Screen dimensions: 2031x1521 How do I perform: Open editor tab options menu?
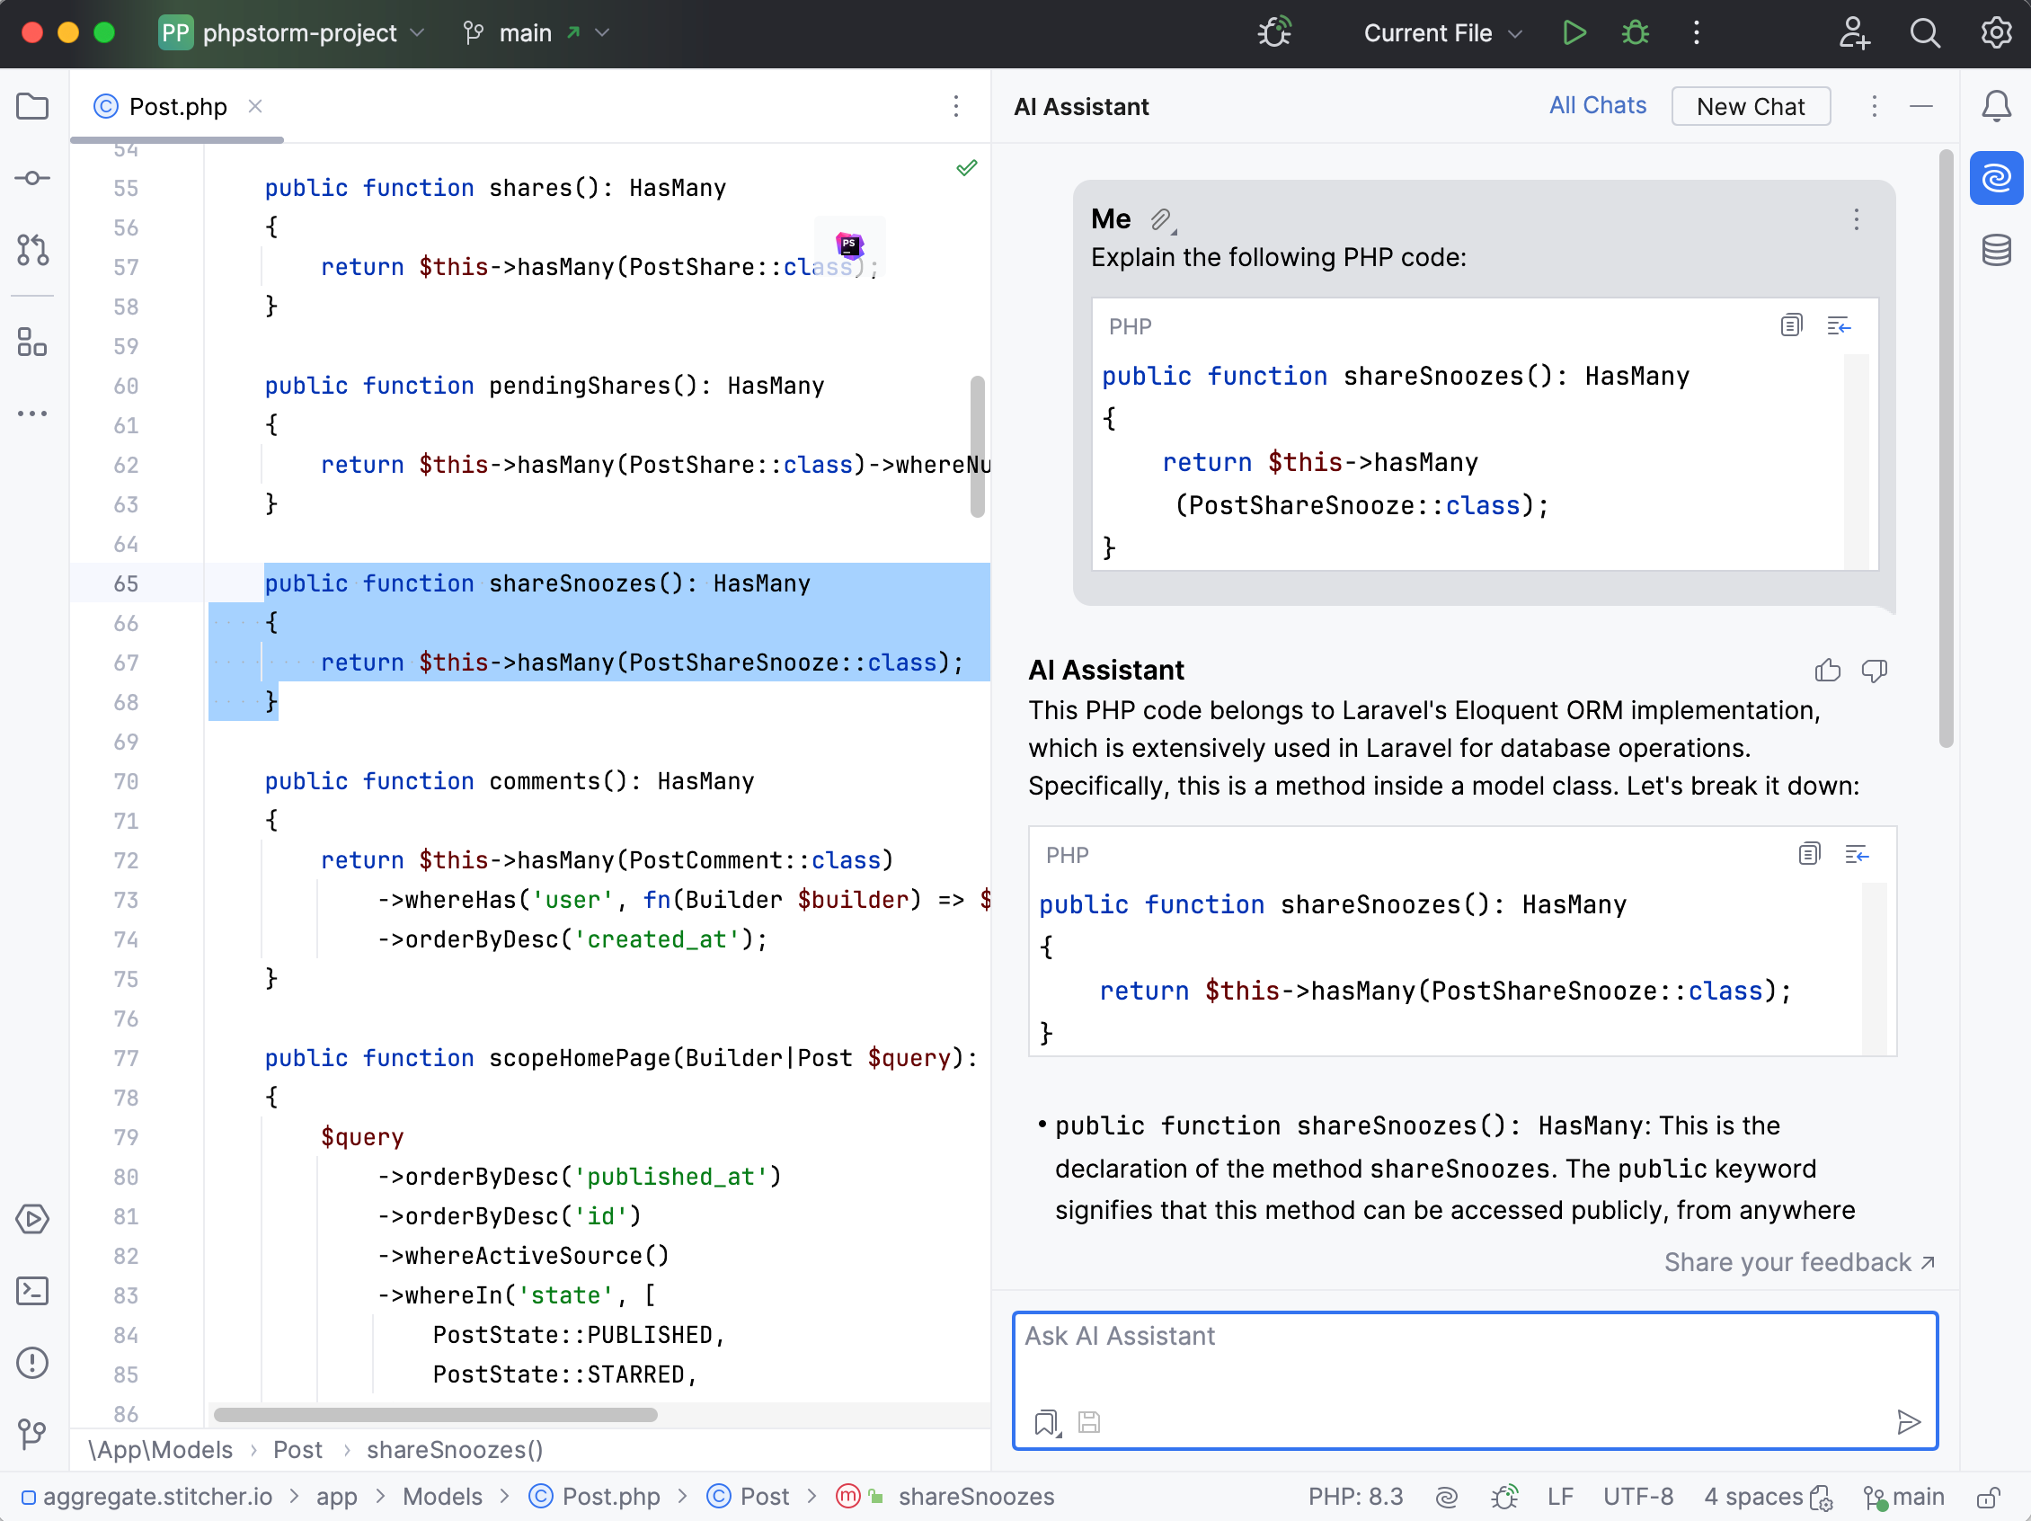[x=956, y=107]
